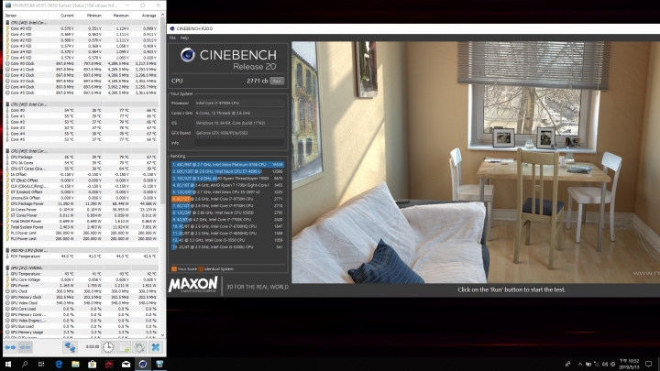Select the GPU Temperature row

tap(82, 274)
